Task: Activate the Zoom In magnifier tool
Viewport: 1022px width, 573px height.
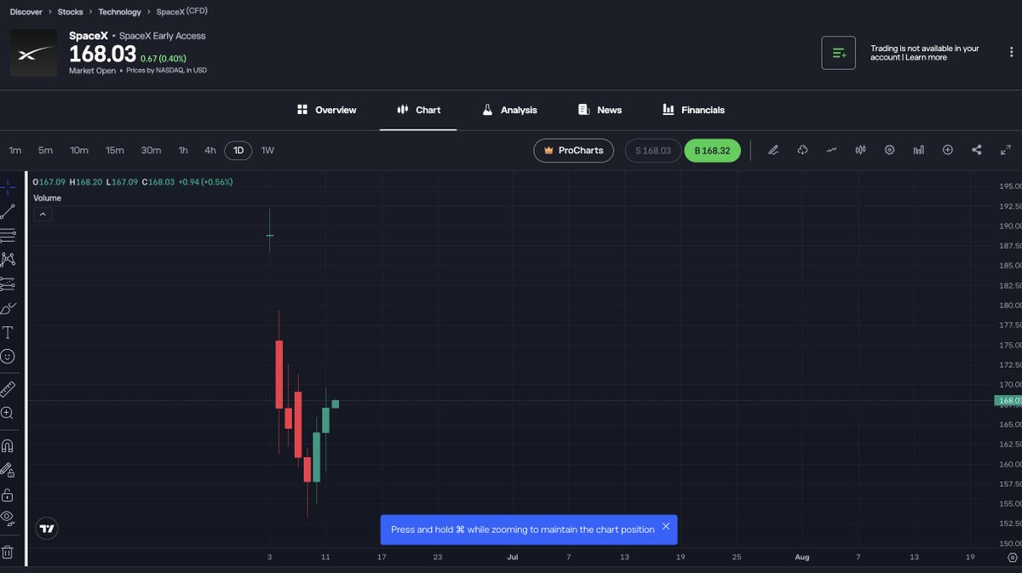Action: (8, 413)
